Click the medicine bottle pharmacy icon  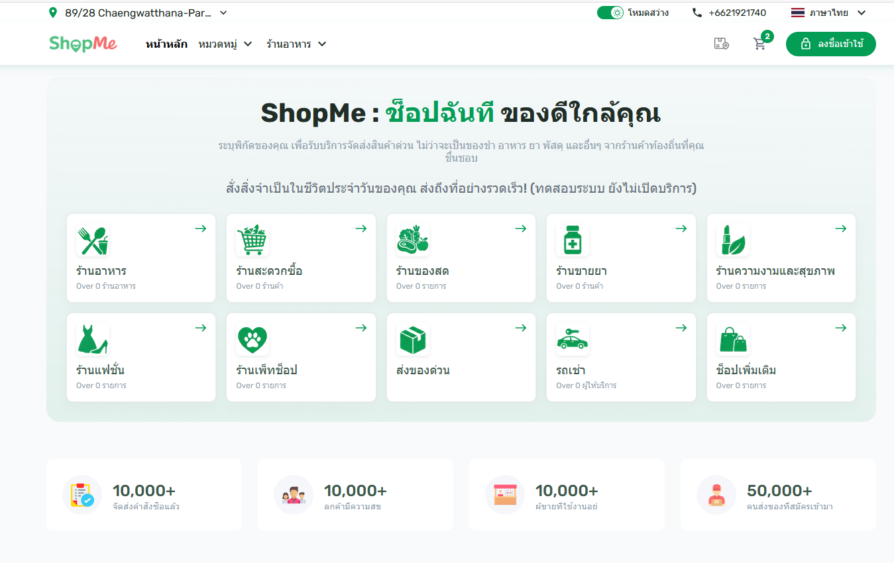pyautogui.click(x=572, y=240)
